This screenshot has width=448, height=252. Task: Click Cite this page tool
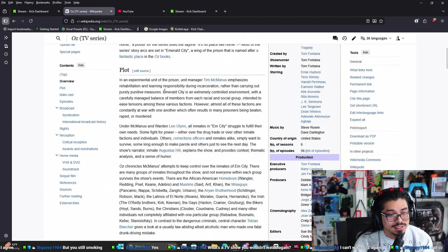pyautogui.click(x=360, y=98)
